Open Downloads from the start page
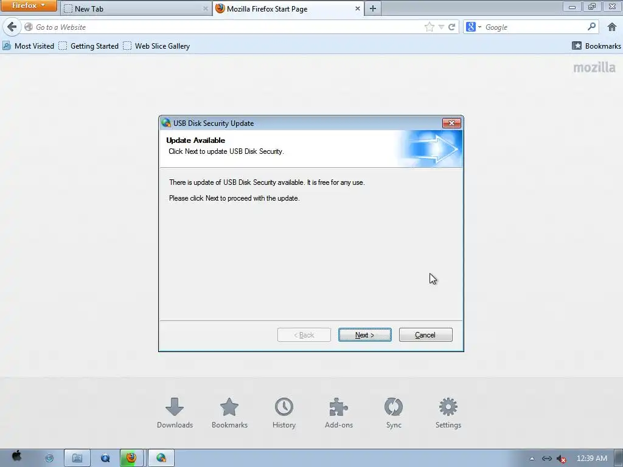The width and height of the screenshot is (623, 467). [175, 413]
